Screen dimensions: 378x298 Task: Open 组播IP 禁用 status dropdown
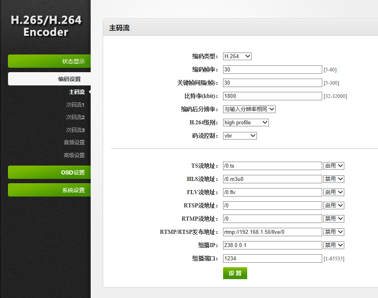pyautogui.click(x=334, y=245)
